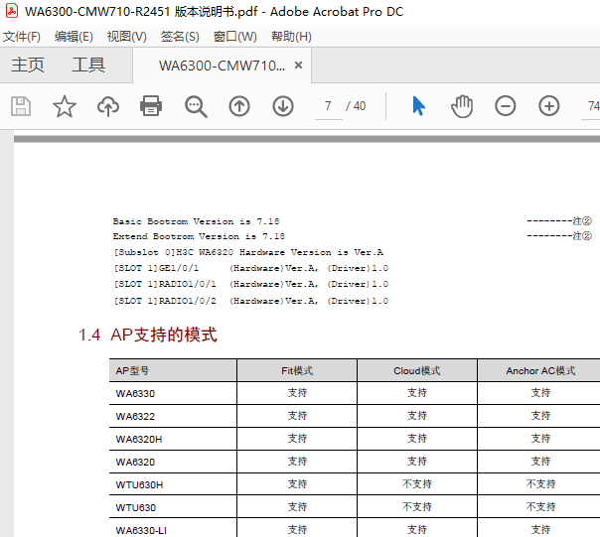Click the [SLOT 1]GE1/0/1 line
This screenshot has width=600, height=537.
[x=250, y=268]
